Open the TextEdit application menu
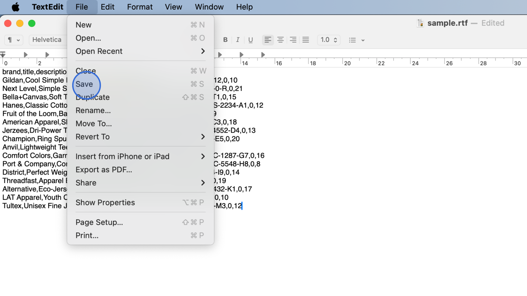The width and height of the screenshot is (527, 296). pos(47,7)
